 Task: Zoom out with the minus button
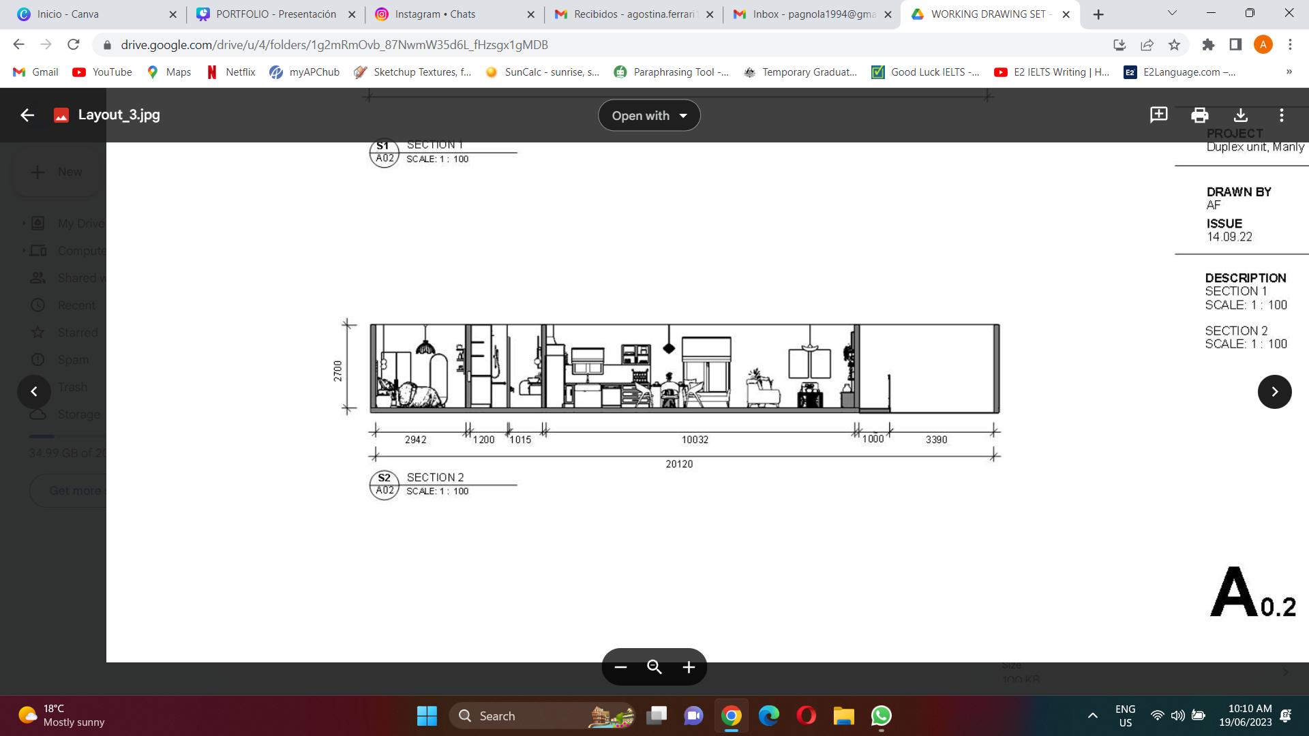620,667
